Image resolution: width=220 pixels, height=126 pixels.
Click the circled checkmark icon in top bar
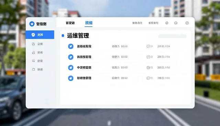tap(187, 23)
